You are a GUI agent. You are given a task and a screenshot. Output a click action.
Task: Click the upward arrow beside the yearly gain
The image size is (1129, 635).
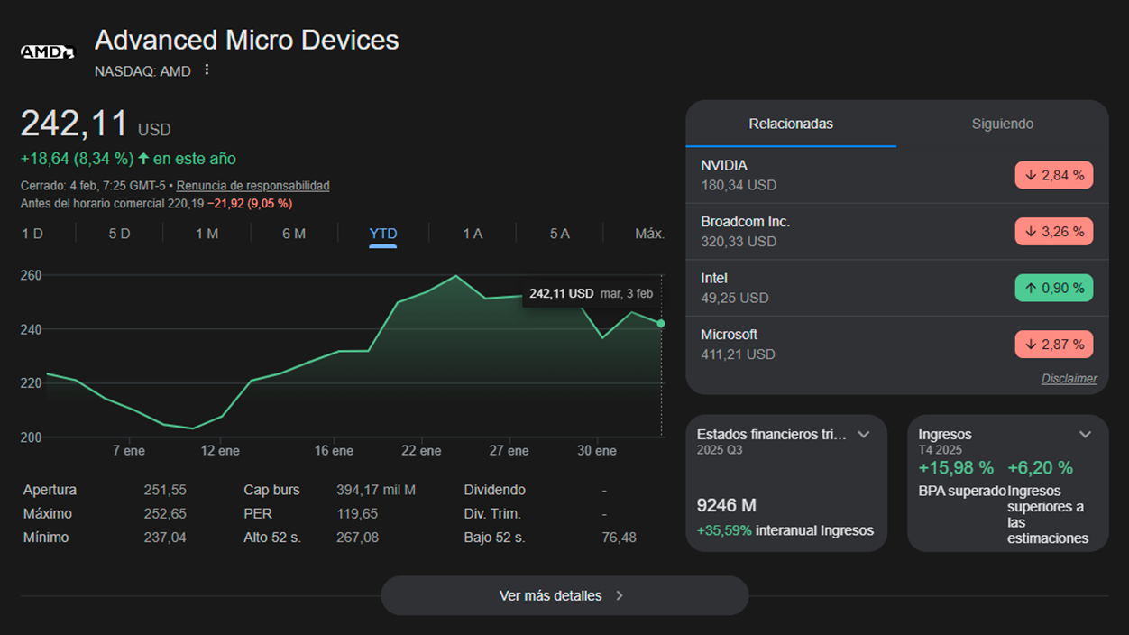(x=142, y=158)
